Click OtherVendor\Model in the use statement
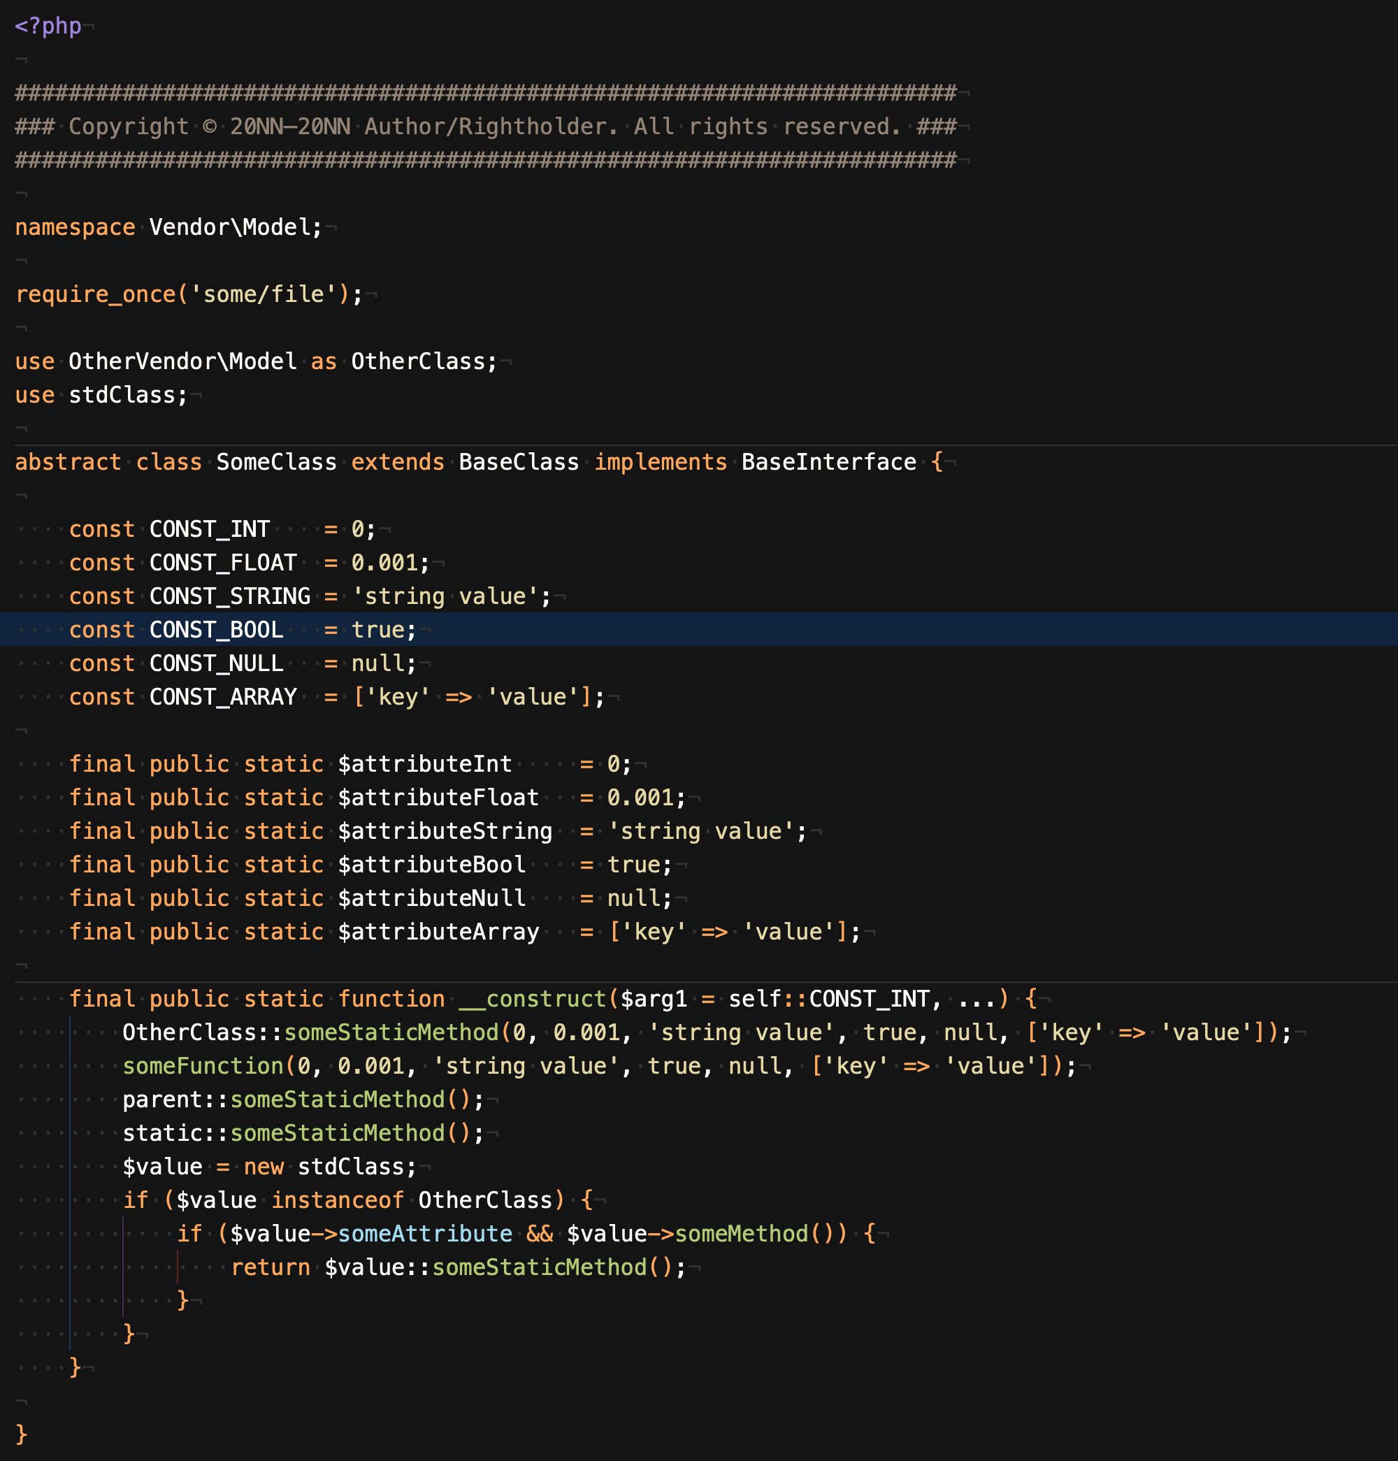 point(182,361)
